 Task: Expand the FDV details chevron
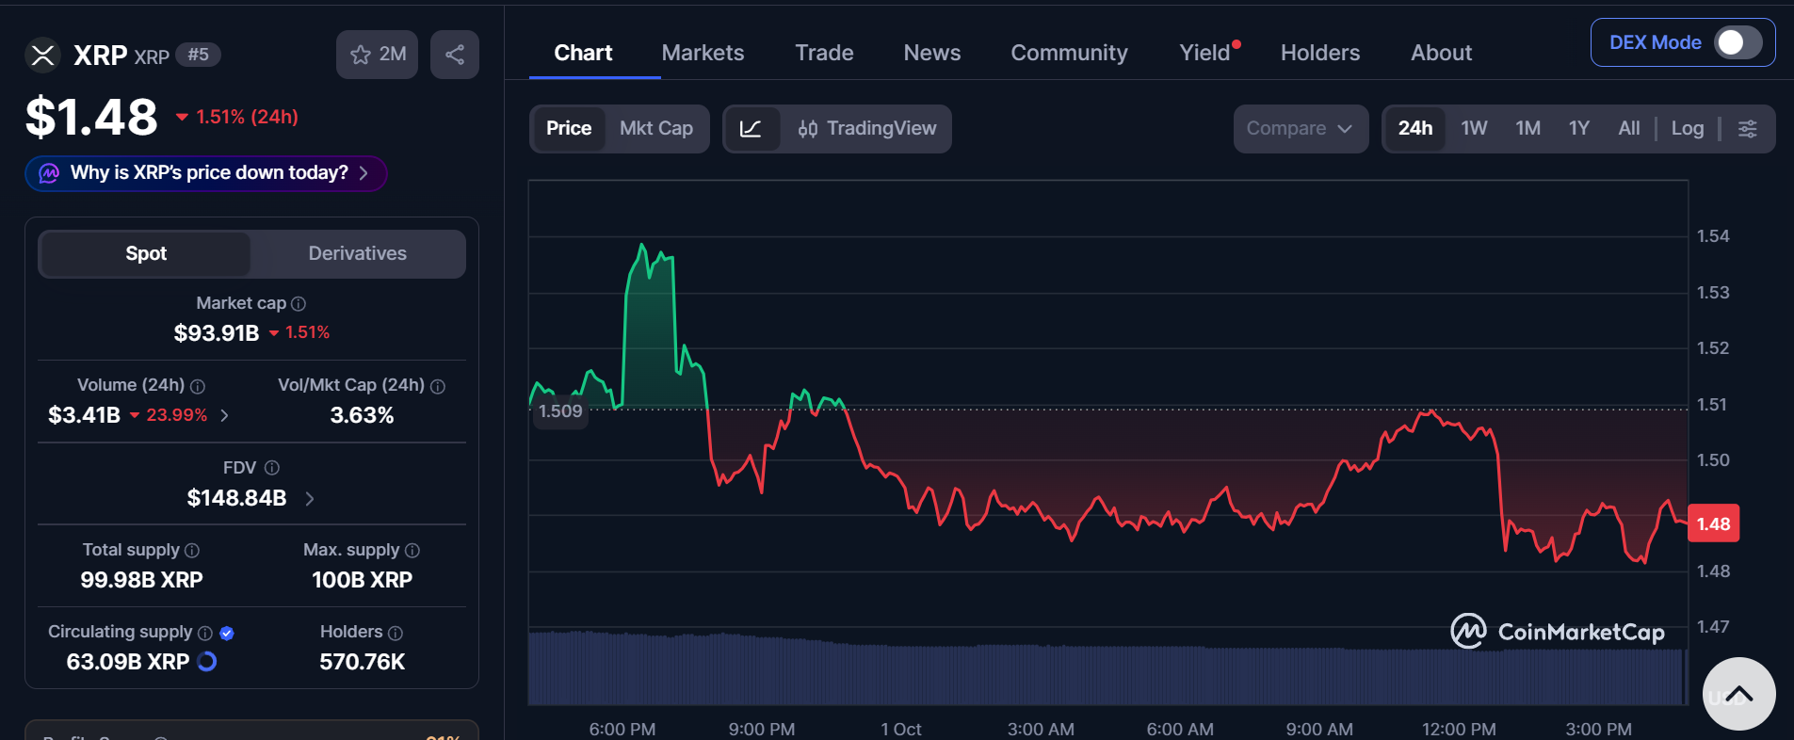pos(310,498)
